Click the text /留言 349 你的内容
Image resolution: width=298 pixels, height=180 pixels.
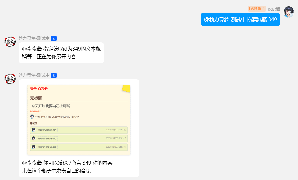coord(91,163)
